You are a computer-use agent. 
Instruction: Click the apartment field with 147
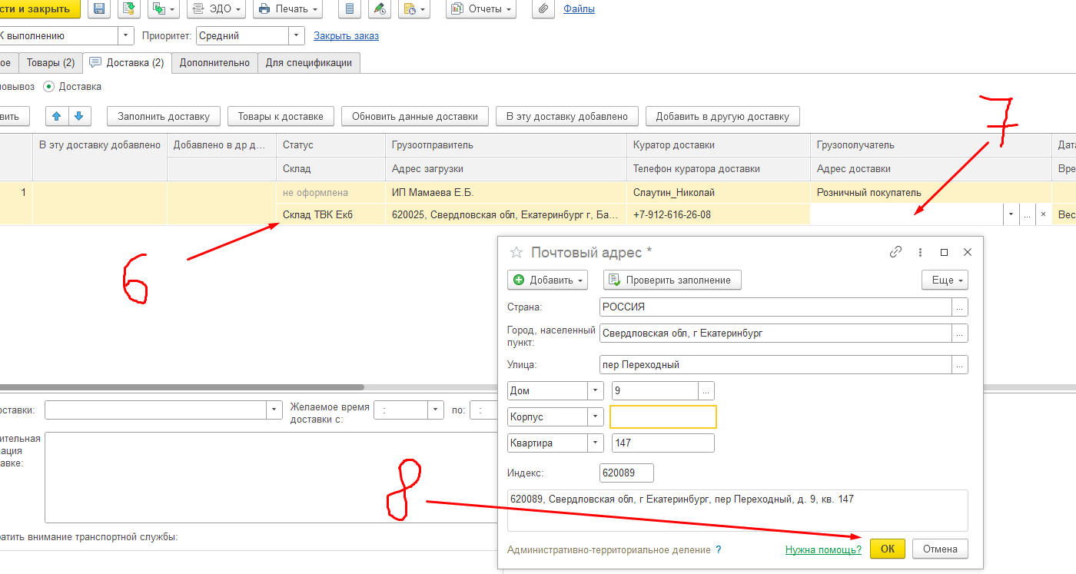tap(663, 443)
